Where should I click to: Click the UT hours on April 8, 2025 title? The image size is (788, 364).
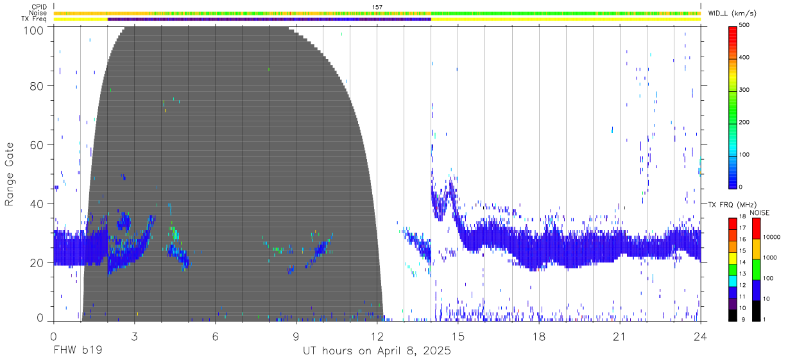pos(377,351)
